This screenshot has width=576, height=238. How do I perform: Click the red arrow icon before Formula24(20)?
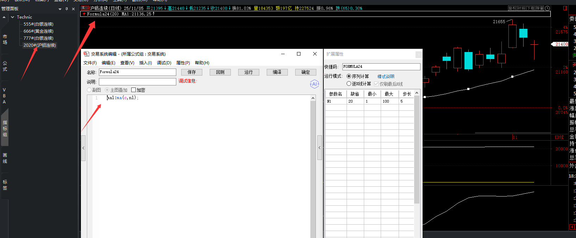click(84, 14)
